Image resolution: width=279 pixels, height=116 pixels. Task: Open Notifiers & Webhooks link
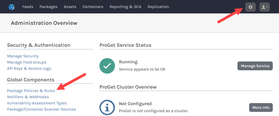click(28, 97)
